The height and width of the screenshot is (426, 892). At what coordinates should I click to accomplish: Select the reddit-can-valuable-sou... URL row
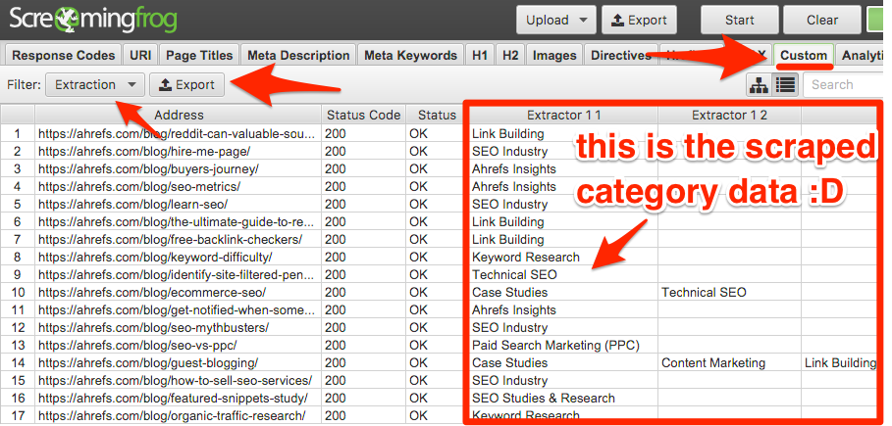pos(177,134)
